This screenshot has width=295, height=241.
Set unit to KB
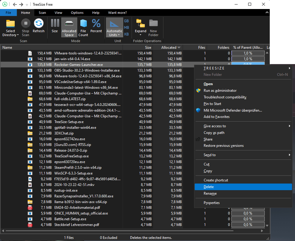point(126,34)
